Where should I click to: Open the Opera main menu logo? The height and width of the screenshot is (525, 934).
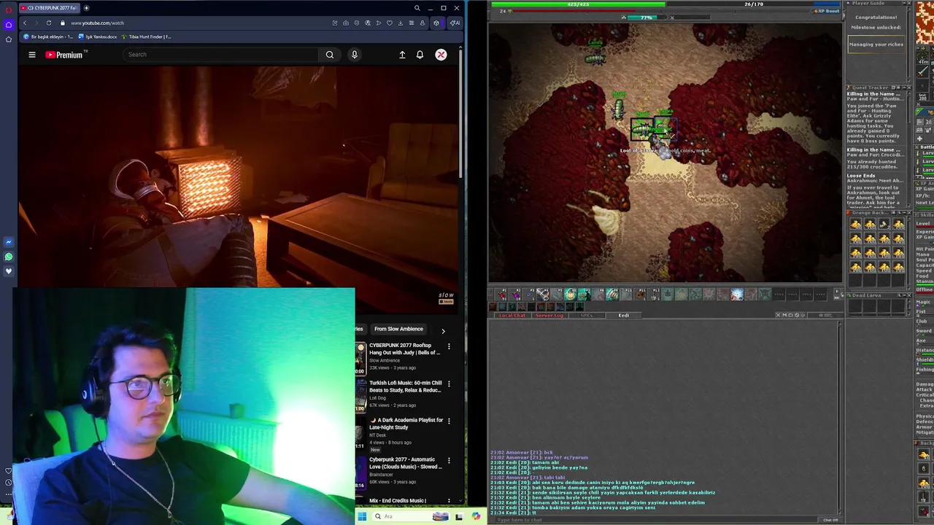(x=9, y=9)
